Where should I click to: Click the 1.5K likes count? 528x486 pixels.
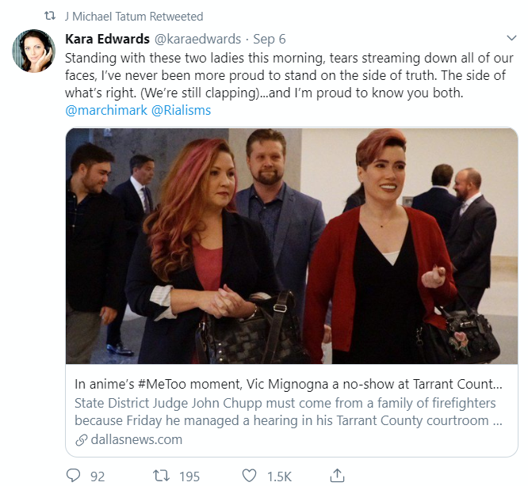pos(279,477)
